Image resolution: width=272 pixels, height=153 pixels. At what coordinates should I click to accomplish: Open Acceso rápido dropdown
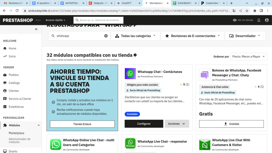point(55,20)
